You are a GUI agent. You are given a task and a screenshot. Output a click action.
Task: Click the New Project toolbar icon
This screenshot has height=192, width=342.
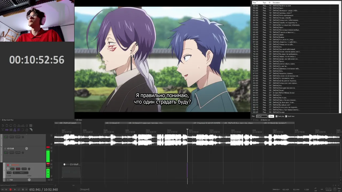[x=3, y=126]
